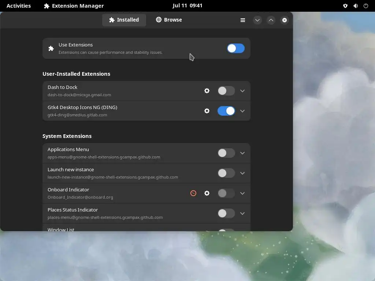Maximize window with up-chevron header button
The image size is (375, 281).
[271, 20]
